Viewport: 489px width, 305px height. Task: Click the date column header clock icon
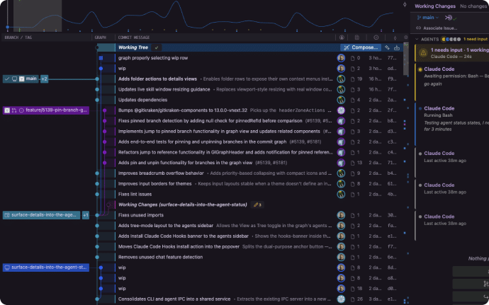376,38
